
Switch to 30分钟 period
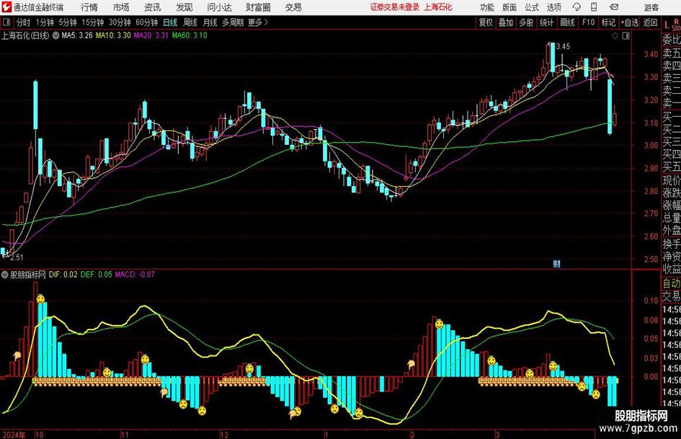[x=120, y=22]
